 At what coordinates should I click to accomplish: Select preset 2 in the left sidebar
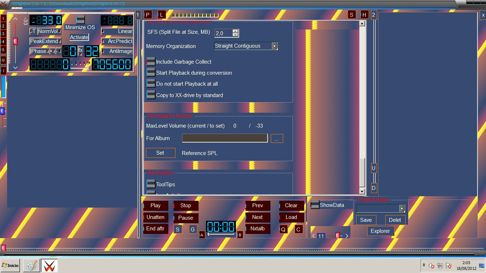coord(3,26)
